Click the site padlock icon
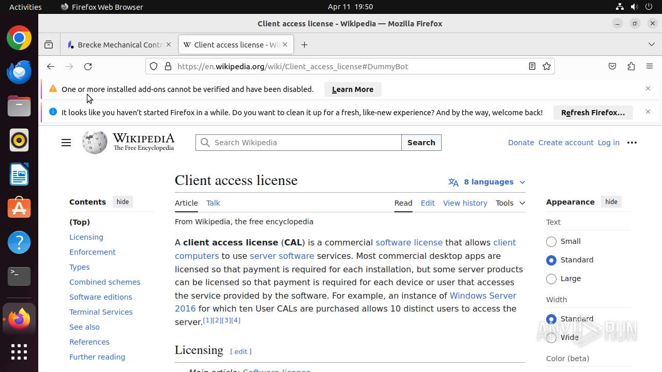This screenshot has height=372, width=662. (x=168, y=66)
